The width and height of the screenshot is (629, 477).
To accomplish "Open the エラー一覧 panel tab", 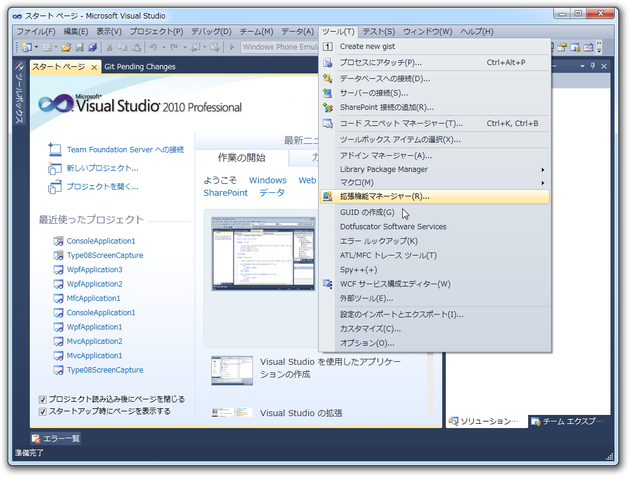I will coord(55,438).
